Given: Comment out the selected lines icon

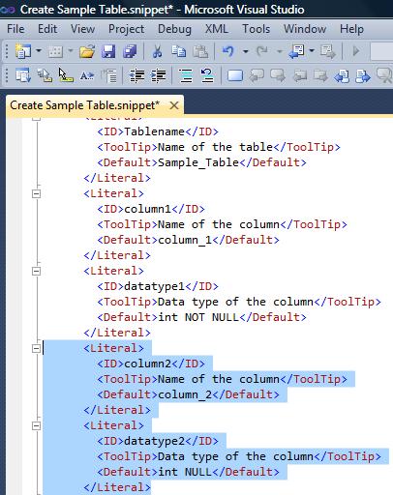Looking at the screenshot, I should 186,76.
